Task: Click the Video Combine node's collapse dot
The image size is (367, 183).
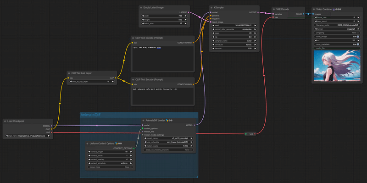Action: (x=314, y=9)
